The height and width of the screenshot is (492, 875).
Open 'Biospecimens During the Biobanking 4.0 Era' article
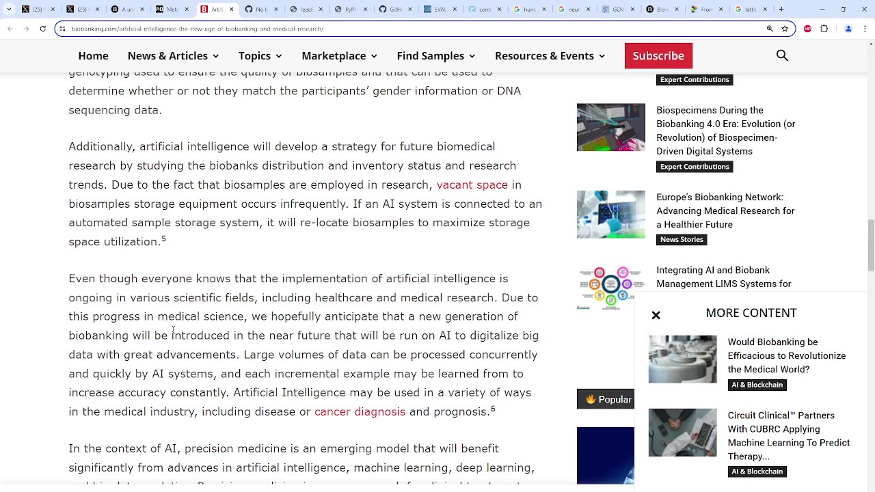[x=726, y=131]
